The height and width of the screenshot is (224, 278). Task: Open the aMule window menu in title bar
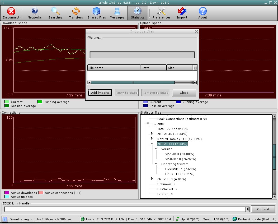(x=2, y=3)
